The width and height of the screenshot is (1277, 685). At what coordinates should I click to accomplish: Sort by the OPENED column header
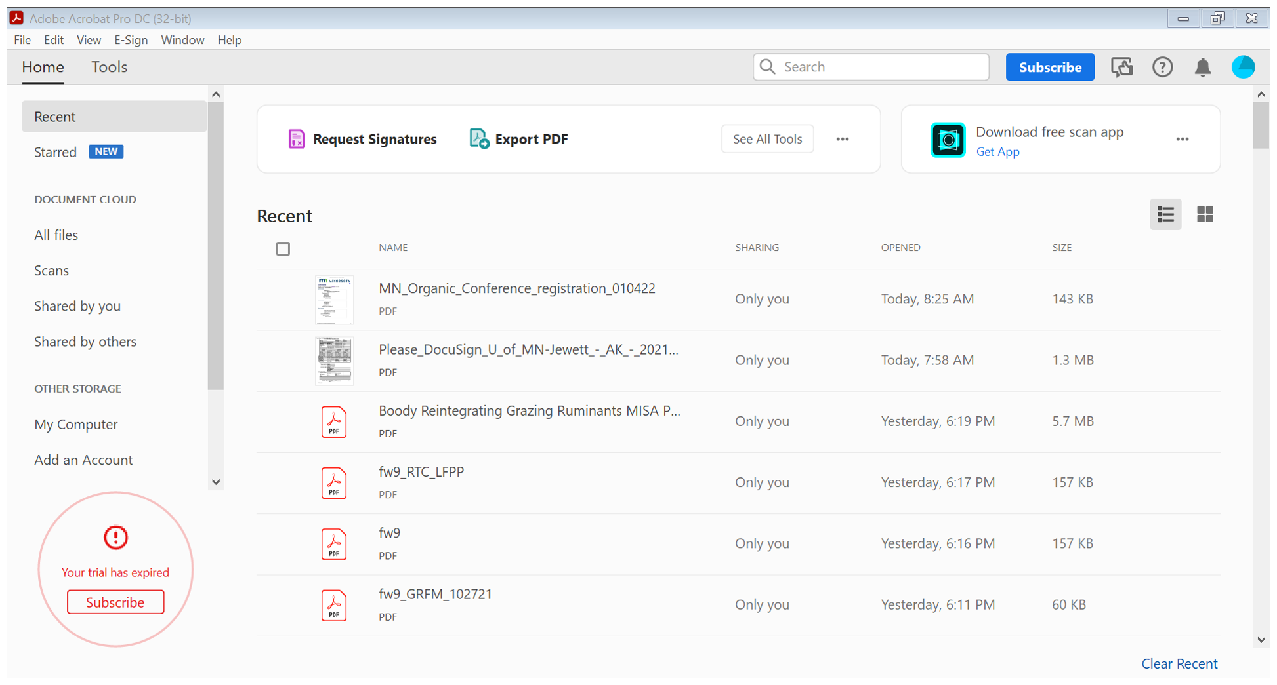click(x=900, y=247)
